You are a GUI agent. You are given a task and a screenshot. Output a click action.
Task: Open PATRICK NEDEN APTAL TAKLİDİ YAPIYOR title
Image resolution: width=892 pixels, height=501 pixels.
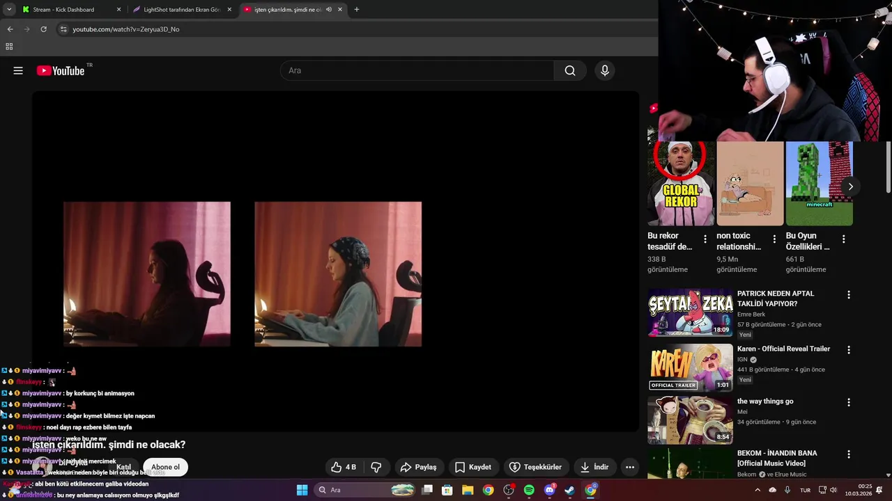pos(776,299)
